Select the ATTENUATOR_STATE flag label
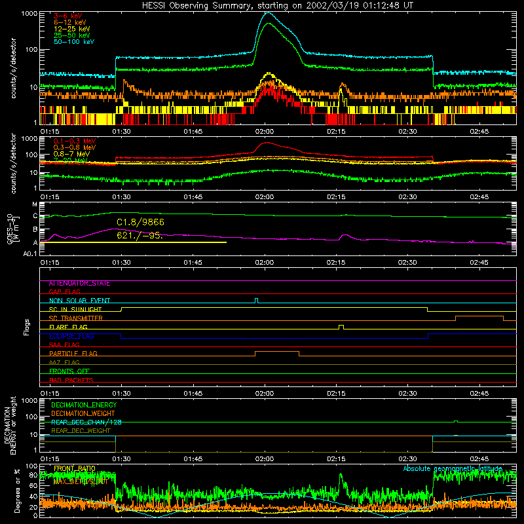 coord(79,284)
